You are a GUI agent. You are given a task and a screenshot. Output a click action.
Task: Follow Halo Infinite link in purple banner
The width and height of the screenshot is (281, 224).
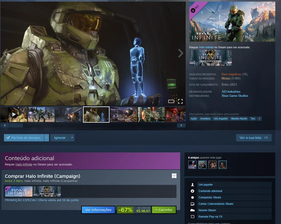24,165
